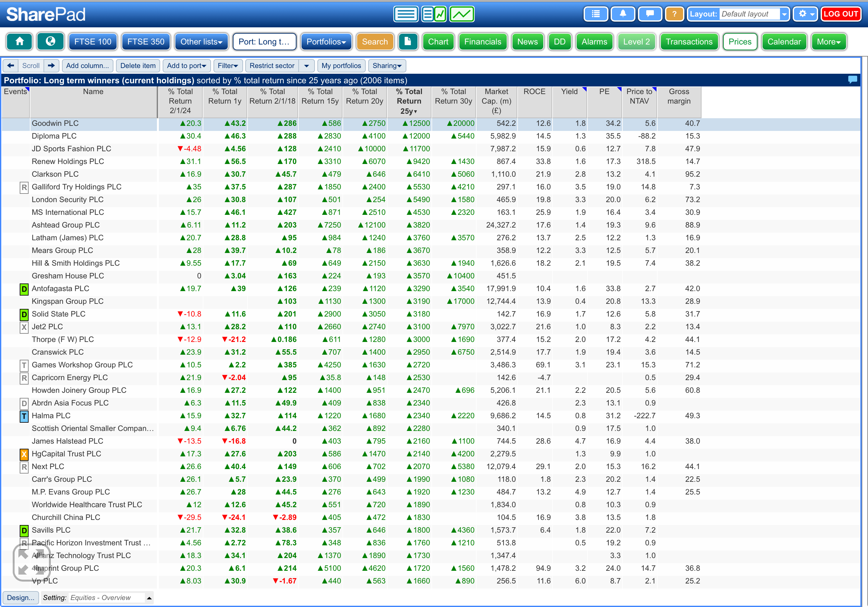
Task: Open the Layout Default layout dropdown
Action: (x=738, y=14)
